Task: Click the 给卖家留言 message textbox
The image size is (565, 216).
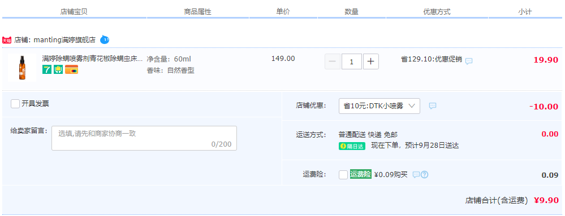Action: coord(144,138)
